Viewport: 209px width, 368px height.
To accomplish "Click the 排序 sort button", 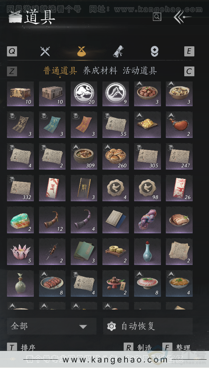I will pyautogui.click(x=21, y=347).
